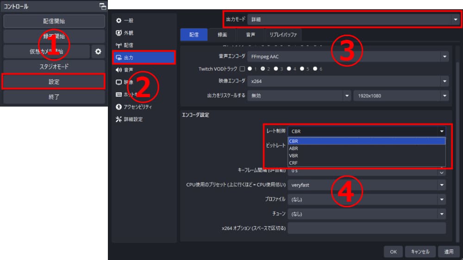
Task: Select audio track 2 radio button
Action: pyautogui.click(x=263, y=69)
